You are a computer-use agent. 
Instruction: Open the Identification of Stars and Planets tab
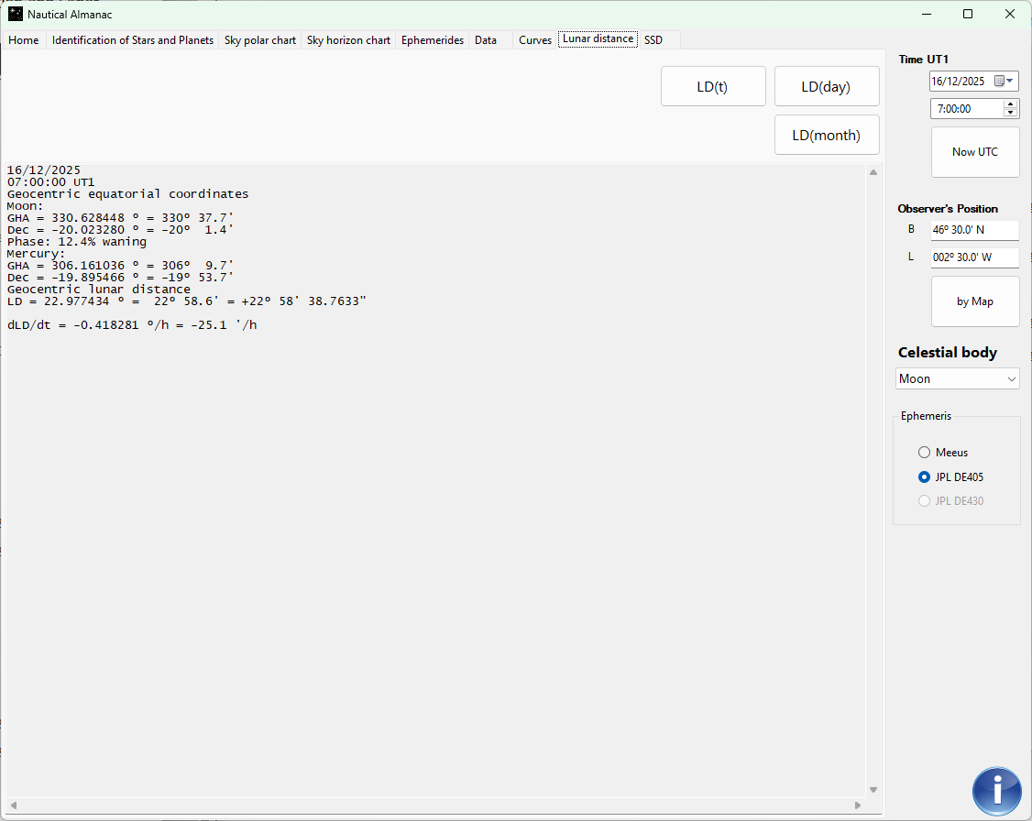click(133, 40)
